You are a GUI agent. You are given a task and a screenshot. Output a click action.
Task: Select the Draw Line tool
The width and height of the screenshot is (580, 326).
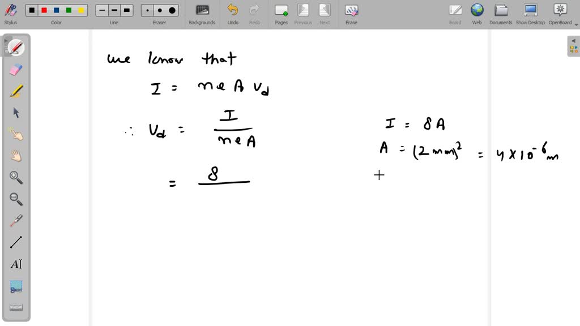pos(16,242)
